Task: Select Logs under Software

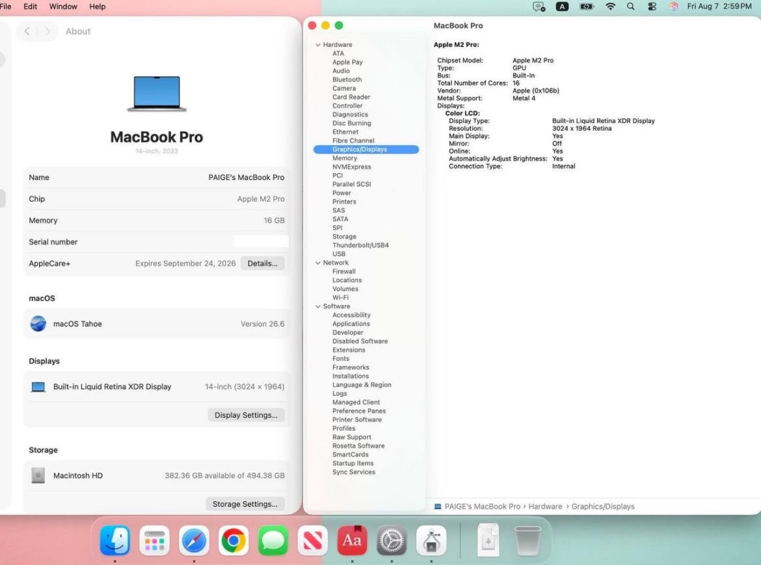Action: pyautogui.click(x=340, y=393)
